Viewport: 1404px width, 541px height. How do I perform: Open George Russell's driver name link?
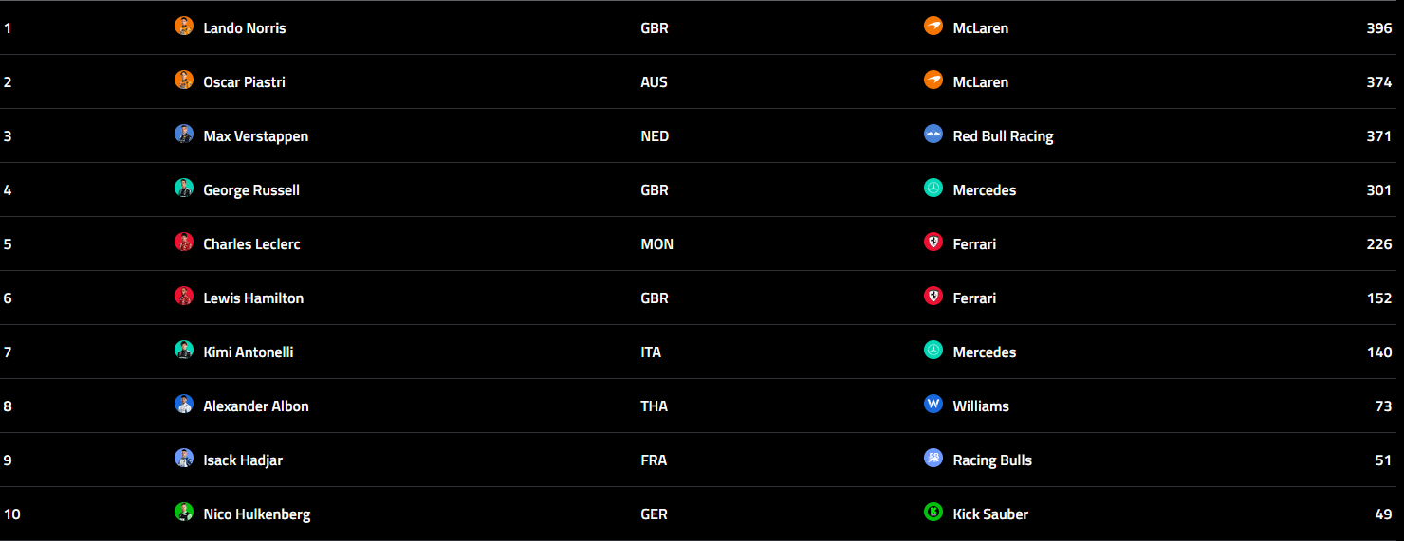pos(251,190)
